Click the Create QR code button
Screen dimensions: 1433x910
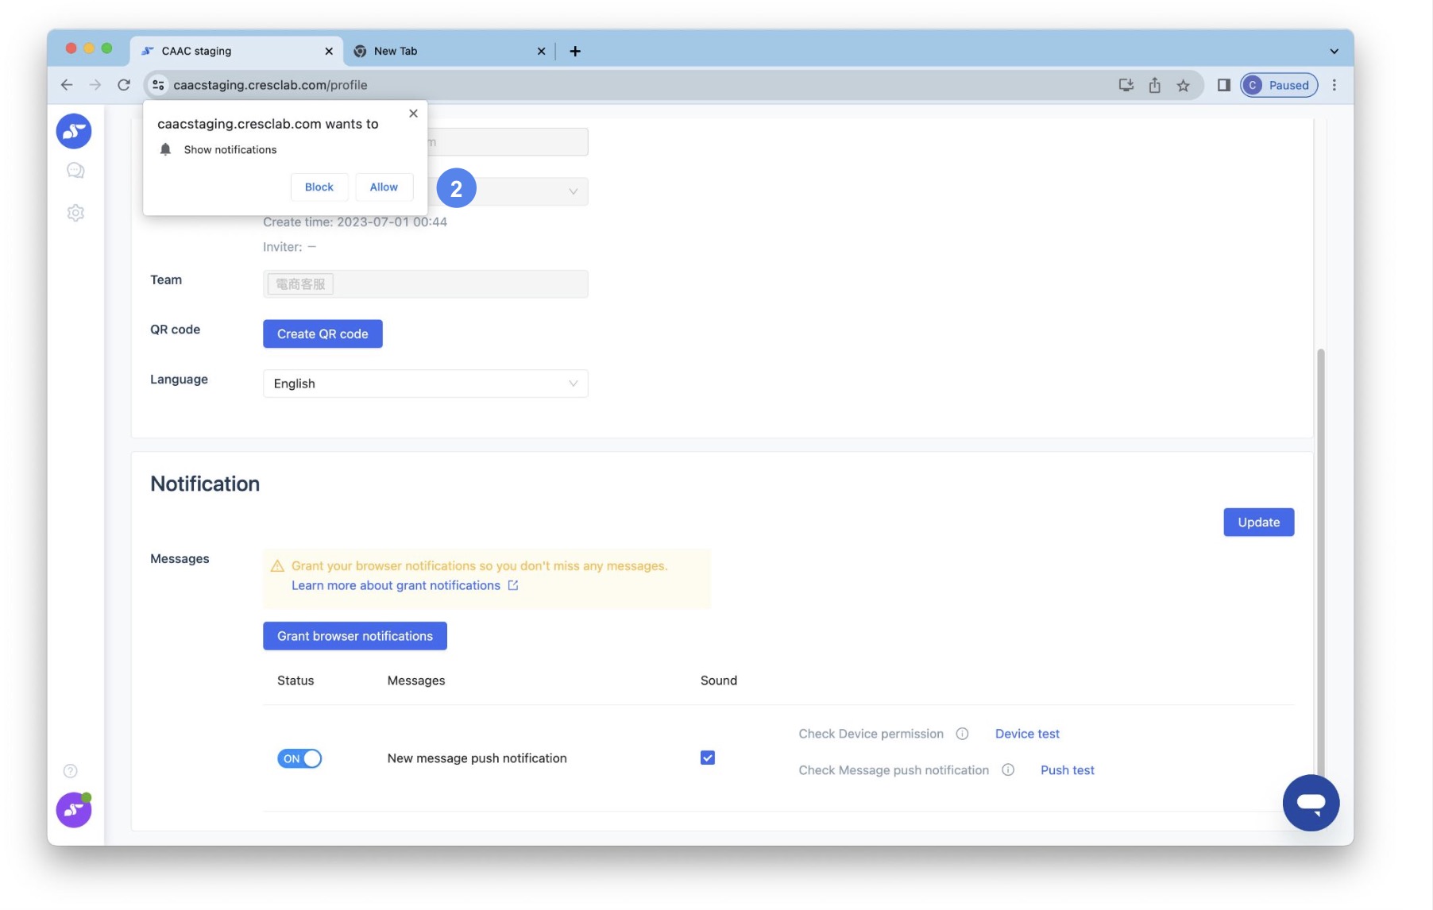coord(323,334)
